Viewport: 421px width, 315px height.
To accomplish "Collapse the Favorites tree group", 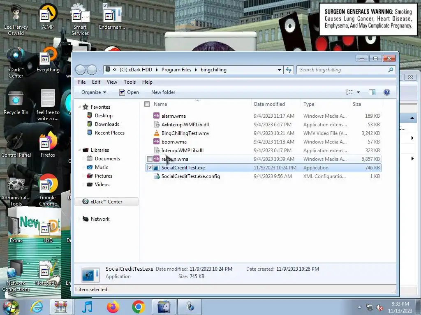I will (79, 107).
